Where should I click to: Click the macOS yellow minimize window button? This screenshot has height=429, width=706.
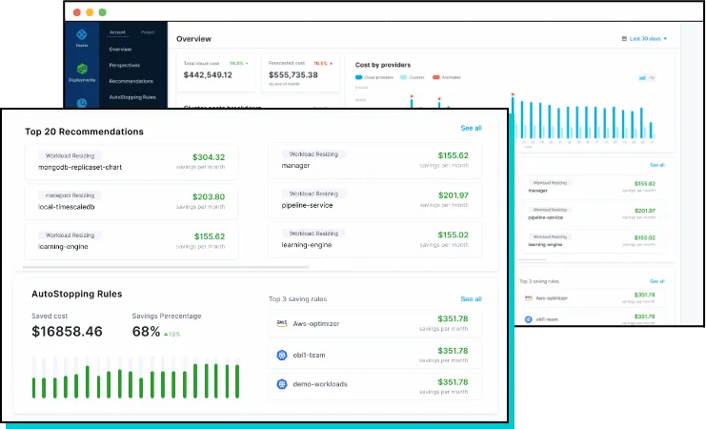(90, 12)
